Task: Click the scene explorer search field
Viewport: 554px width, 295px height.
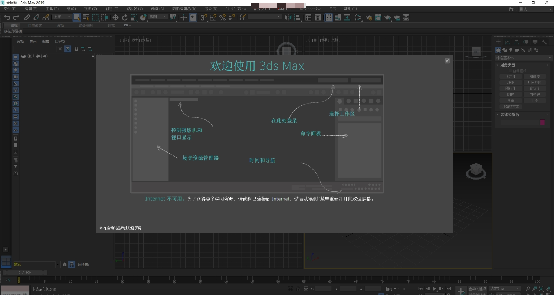Action: [36, 49]
